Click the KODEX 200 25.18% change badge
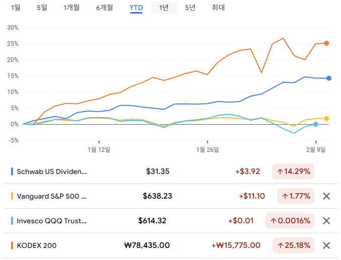The image size is (341, 260). [293, 245]
